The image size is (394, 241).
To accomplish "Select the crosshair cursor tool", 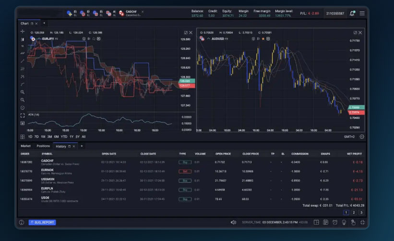I will click(x=23, y=31).
